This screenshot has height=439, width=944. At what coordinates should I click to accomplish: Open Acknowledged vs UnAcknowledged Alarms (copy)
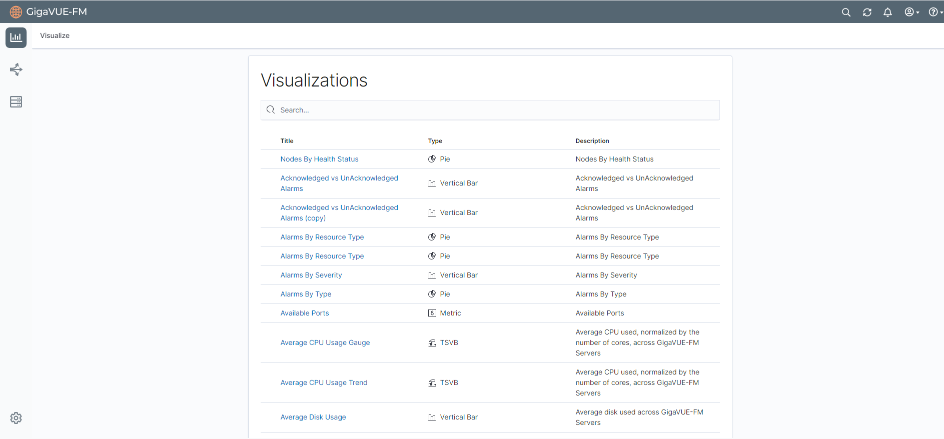(x=339, y=212)
